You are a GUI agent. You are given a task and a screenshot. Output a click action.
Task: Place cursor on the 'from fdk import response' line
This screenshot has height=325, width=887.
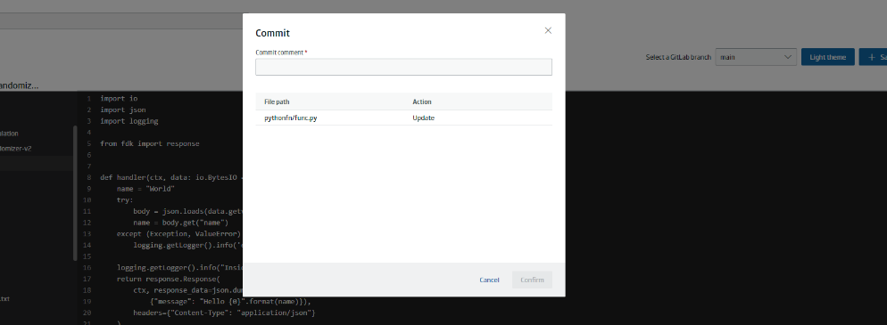[x=150, y=143]
